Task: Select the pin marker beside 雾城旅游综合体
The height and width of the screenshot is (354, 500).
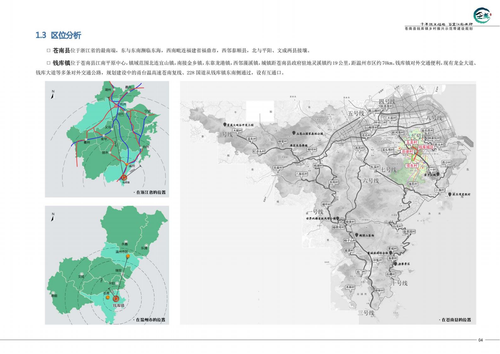Action: pyautogui.click(x=391, y=253)
